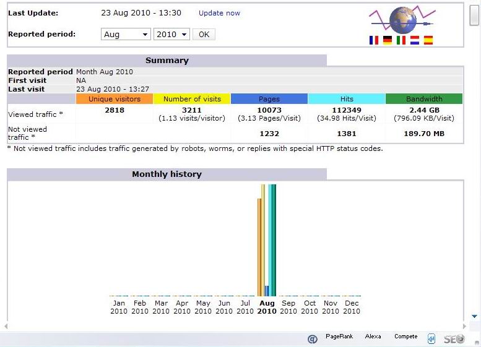Image resolution: width=481 pixels, height=347 pixels.
Task: Click the number of visits value 3211
Action: pyautogui.click(x=192, y=110)
